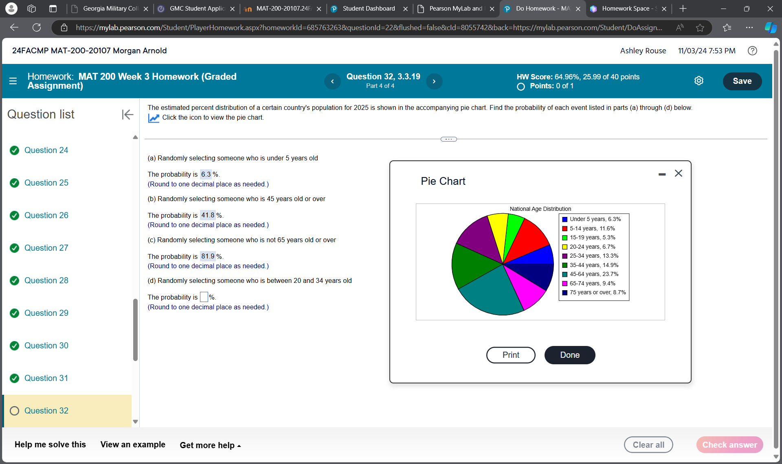Image resolution: width=782 pixels, height=464 pixels.
Task: Click View an example
Action: coord(133,444)
